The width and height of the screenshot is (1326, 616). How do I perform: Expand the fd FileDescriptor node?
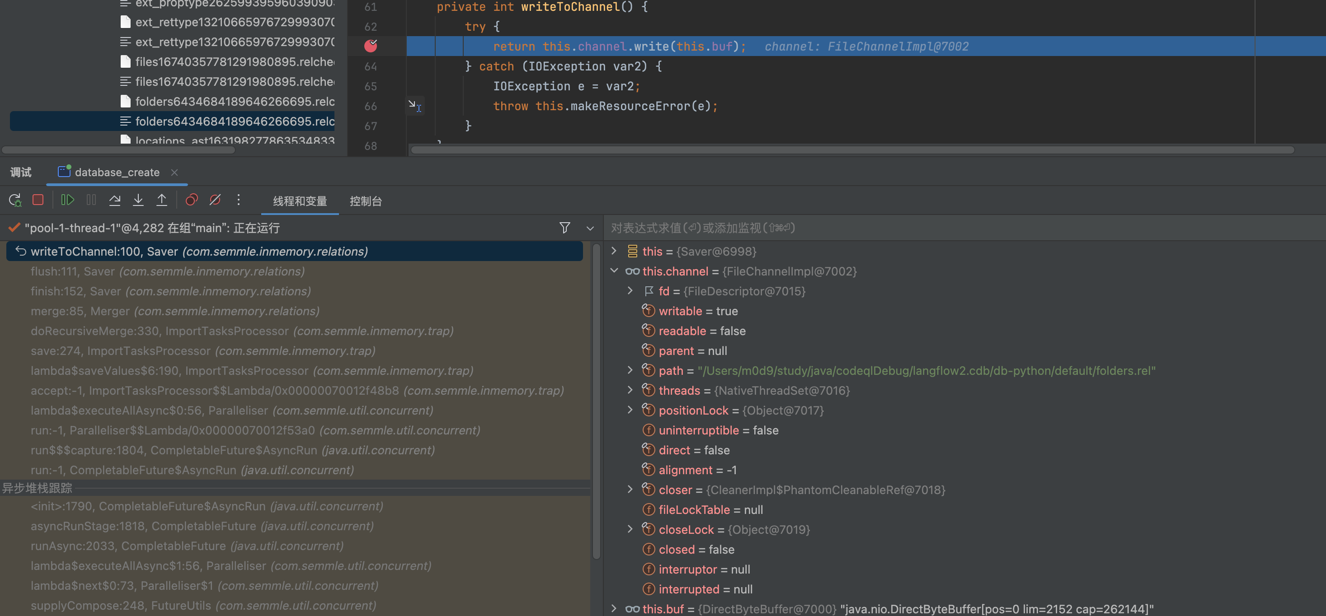point(630,290)
